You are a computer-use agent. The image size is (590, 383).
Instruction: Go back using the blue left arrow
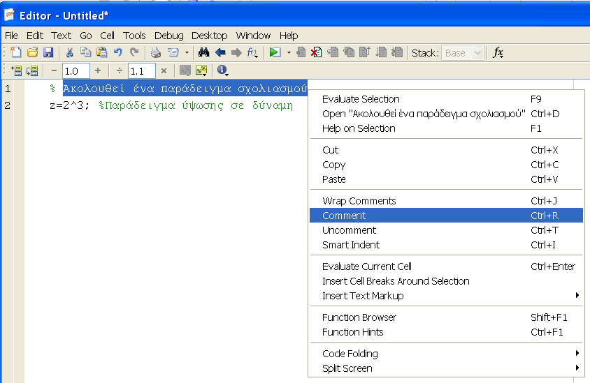point(220,52)
